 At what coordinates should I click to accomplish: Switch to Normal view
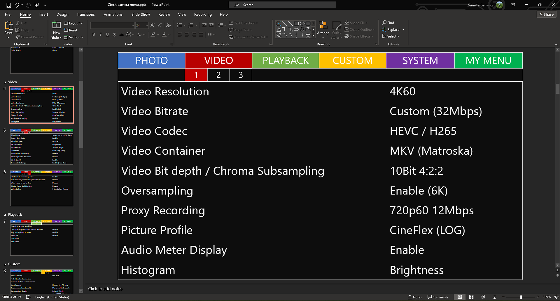(x=460, y=297)
